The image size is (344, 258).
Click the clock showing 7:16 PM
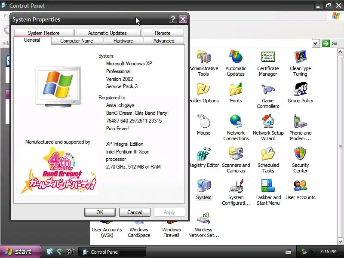point(328,252)
